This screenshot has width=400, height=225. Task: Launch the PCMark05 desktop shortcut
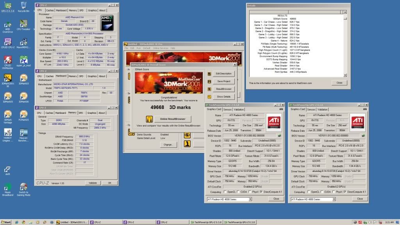23,115
